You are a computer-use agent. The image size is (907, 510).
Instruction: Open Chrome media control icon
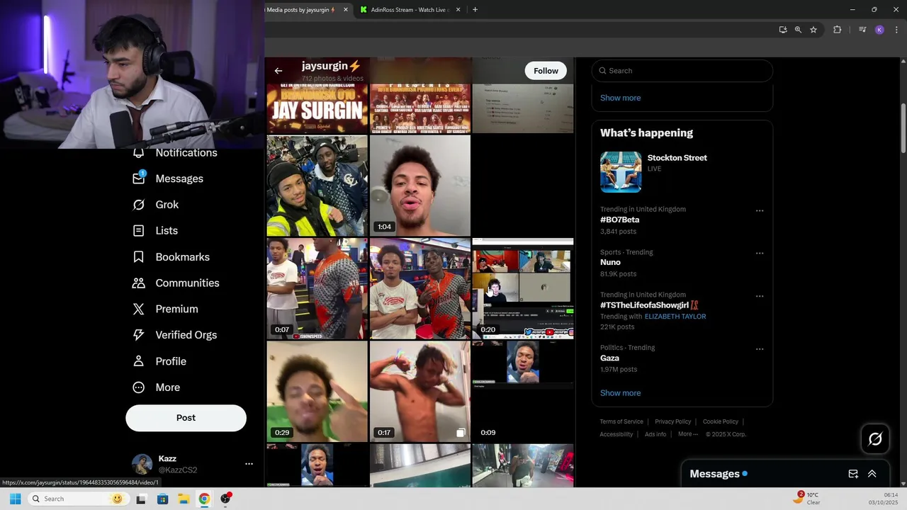point(862,30)
